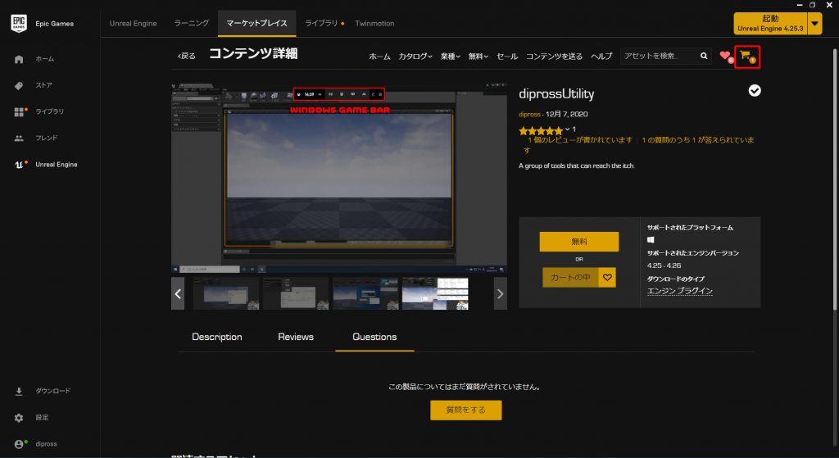Image resolution: width=839 pixels, height=458 pixels.
Task: Click the five-star rating
Action: click(x=541, y=130)
